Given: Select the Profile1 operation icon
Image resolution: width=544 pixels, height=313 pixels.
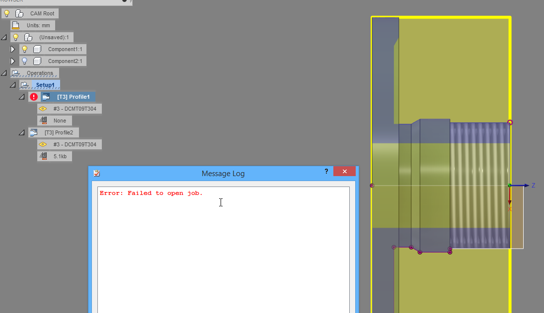Looking at the screenshot, I should (47, 96).
